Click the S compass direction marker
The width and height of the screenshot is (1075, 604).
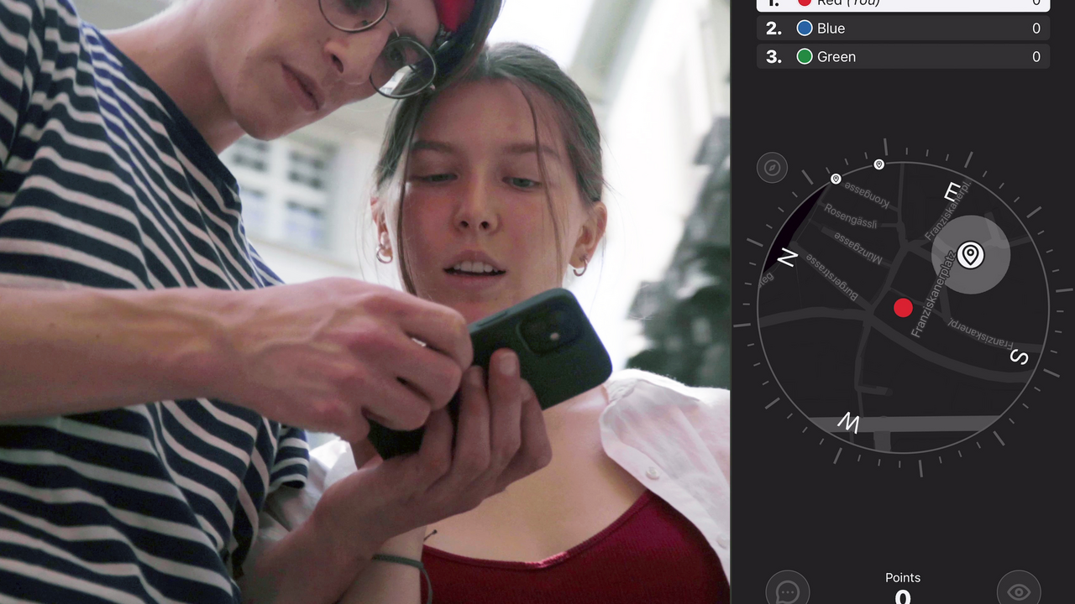1019,357
